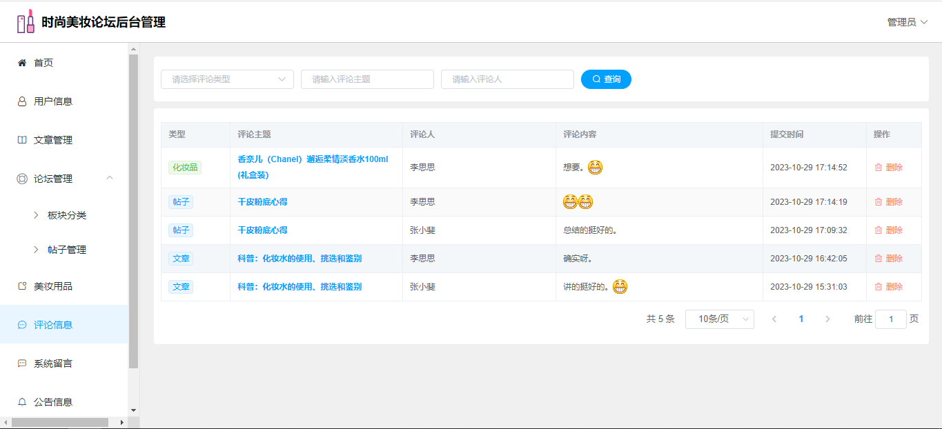Open the 请选择评论类型 dropdown
This screenshot has height=429, width=942.
click(x=227, y=79)
